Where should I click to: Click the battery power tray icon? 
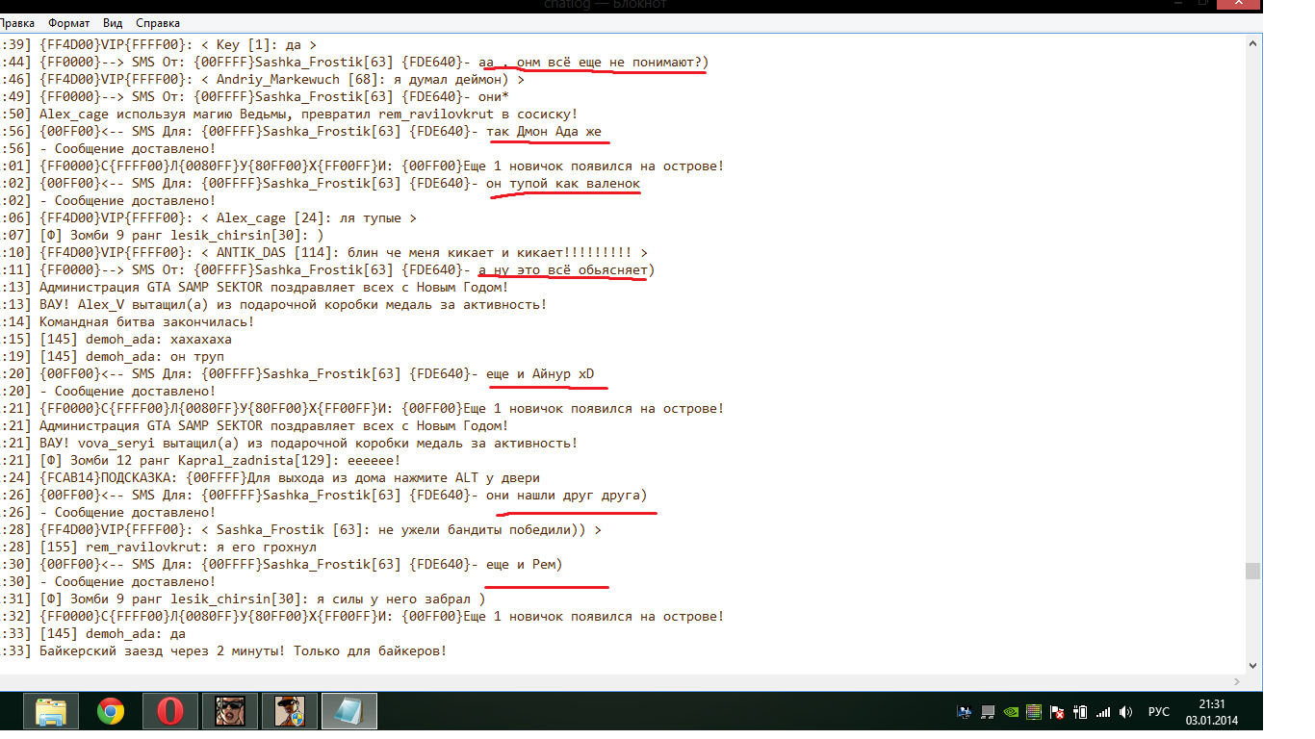click(1080, 712)
